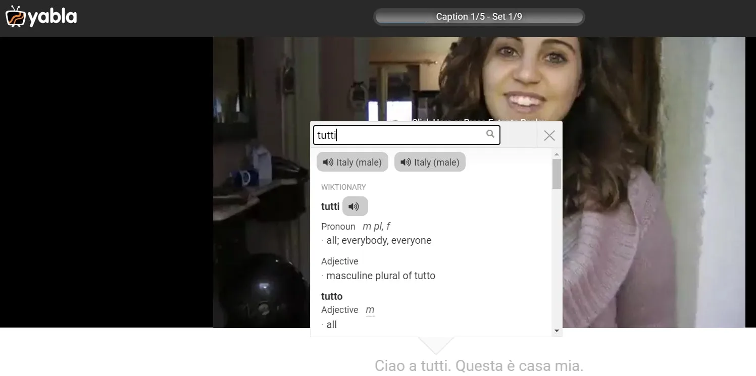756x376 pixels.
Task: Play the left Italy (male) pronunciation
Action: tap(352, 162)
